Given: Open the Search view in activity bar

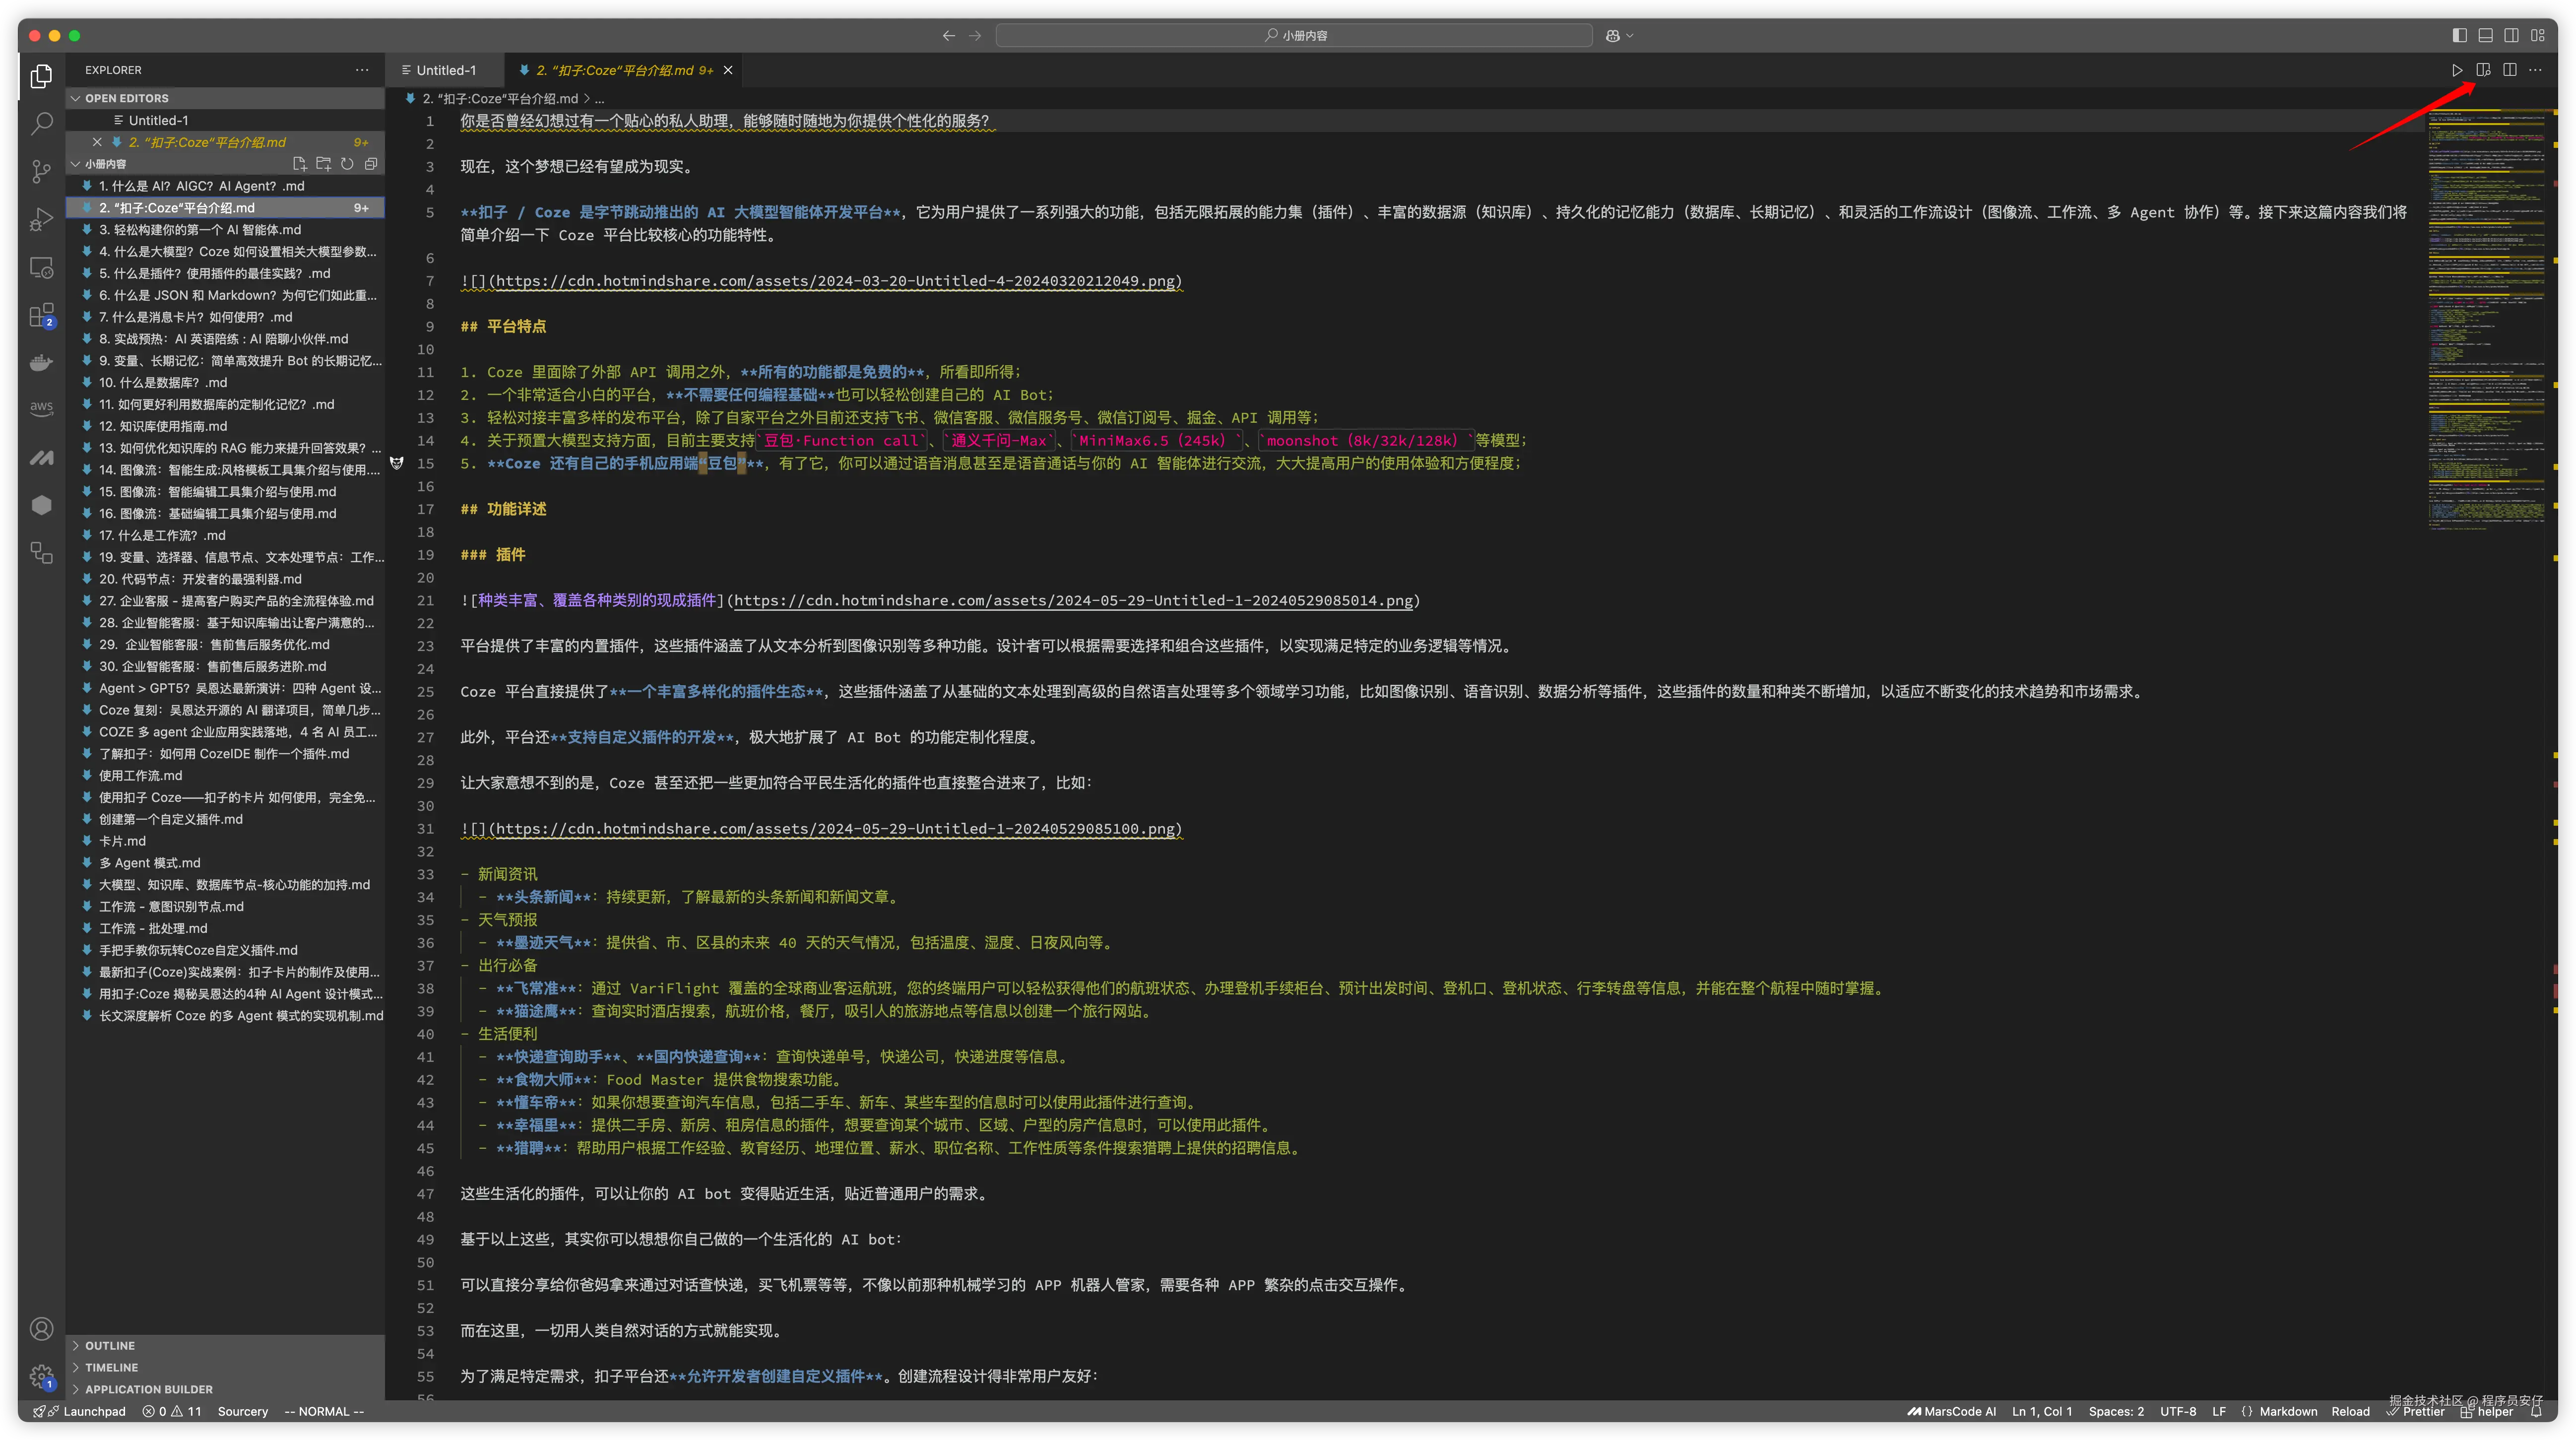Looking at the screenshot, I should (x=41, y=124).
